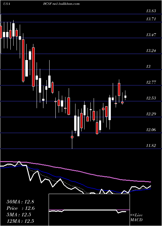Viewport: 162px width, 226px height.
Task: Click inside the MACD inset chart box
Action: coord(89,210)
